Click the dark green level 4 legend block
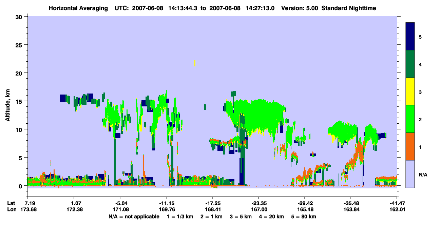This screenshot has width=441, height=226. coord(410,64)
